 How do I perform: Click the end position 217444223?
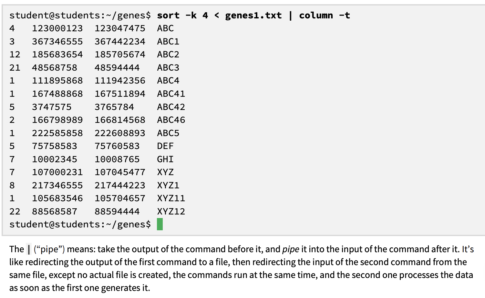click(120, 185)
